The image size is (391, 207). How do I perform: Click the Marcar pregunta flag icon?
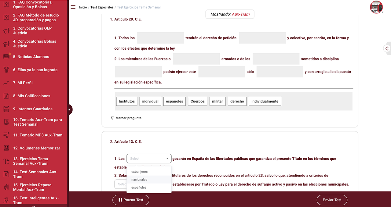pos(112,118)
